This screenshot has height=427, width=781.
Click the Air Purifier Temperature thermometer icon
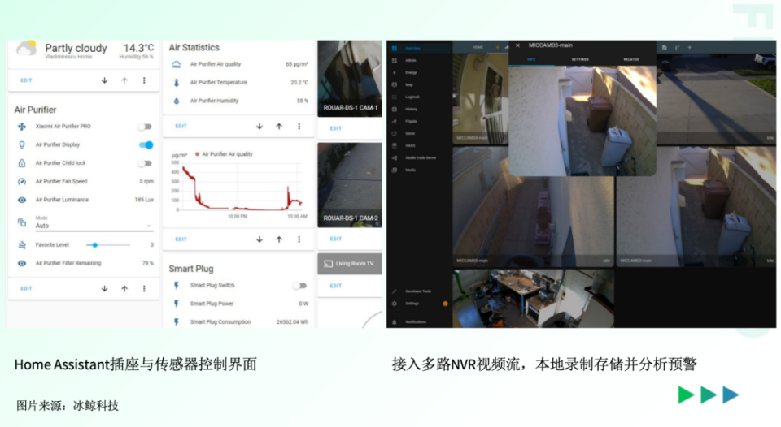point(177,83)
